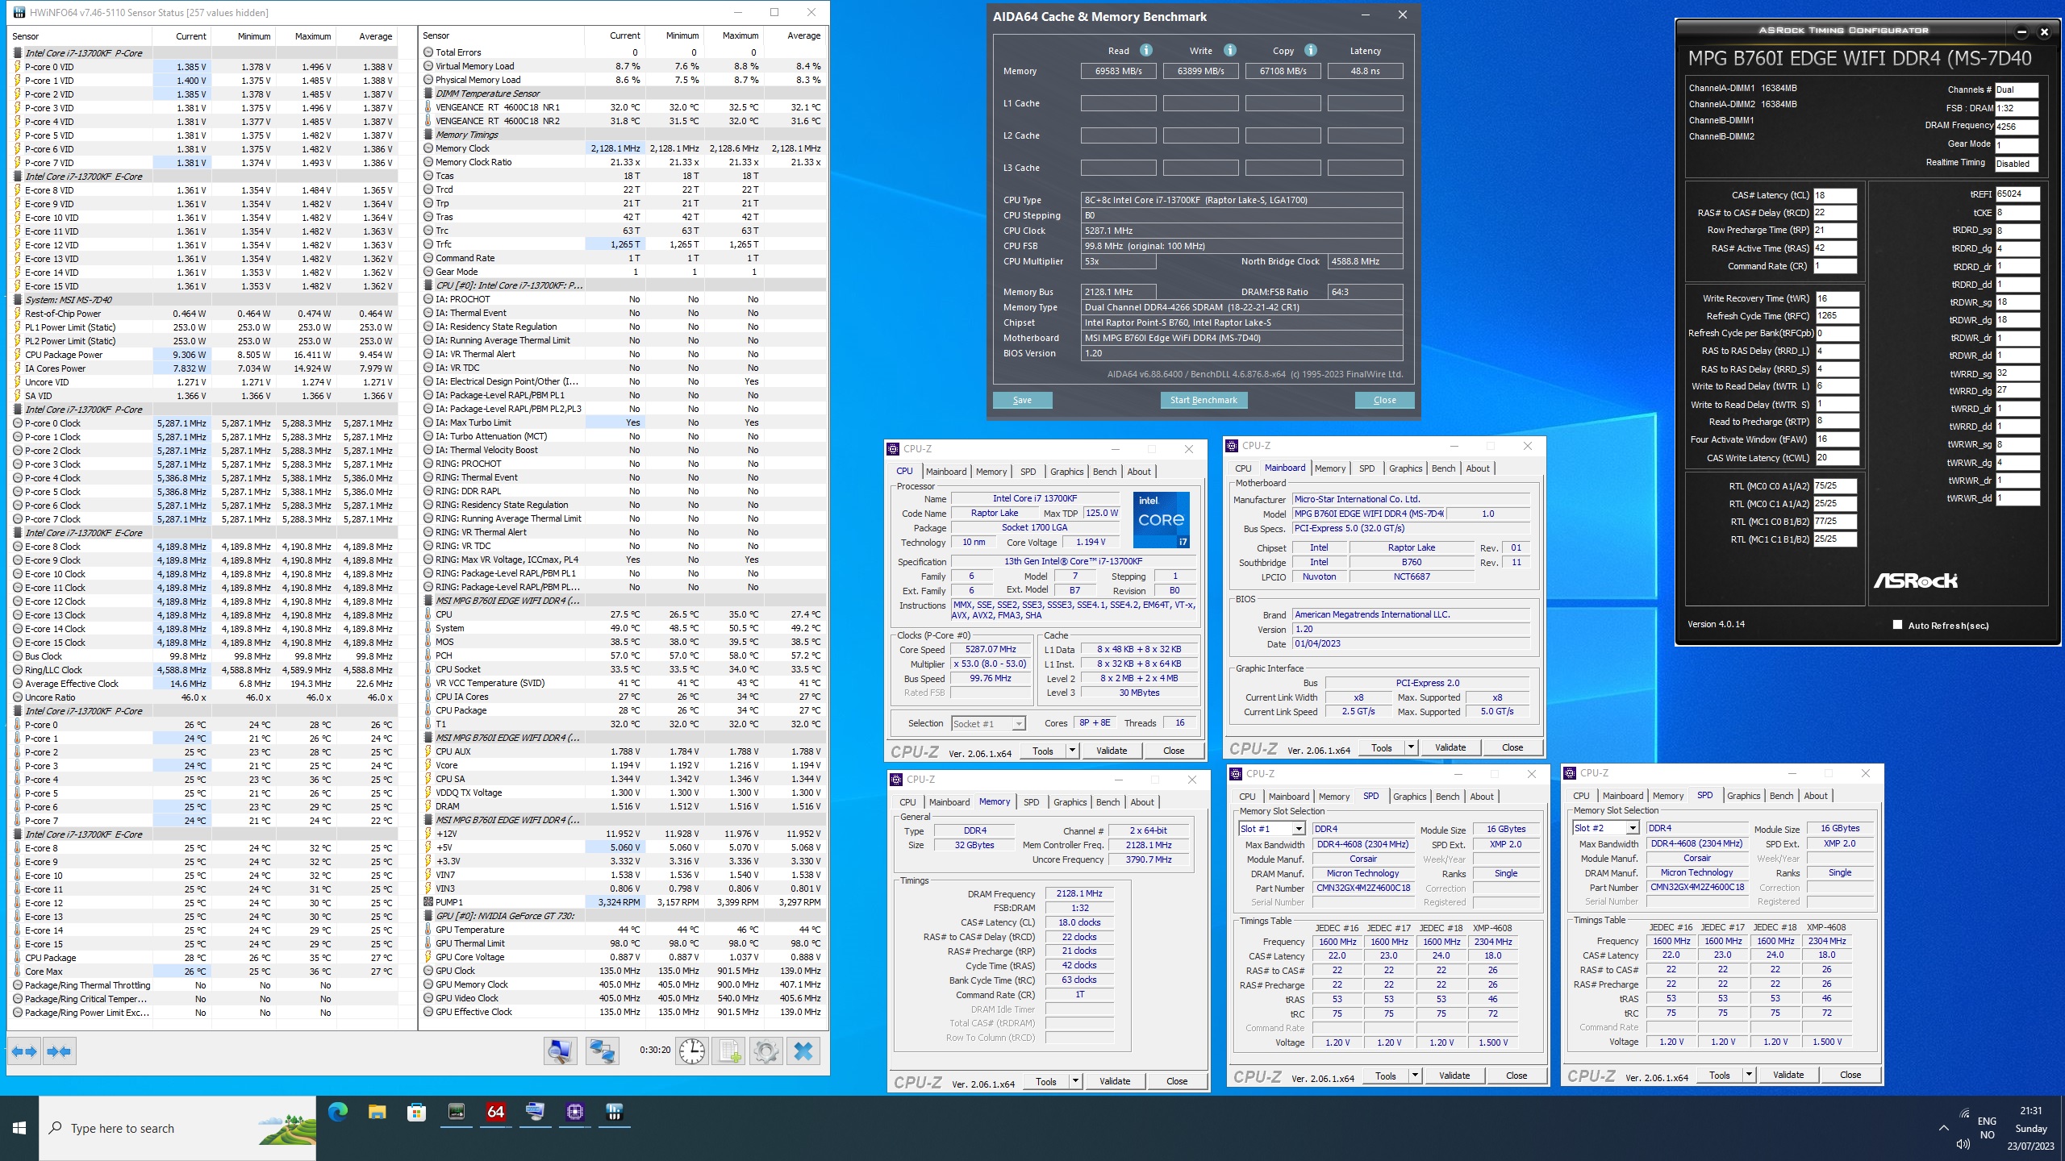Show hidden system tray icons chevron
The height and width of the screenshot is (1161, 2065).
[x=1943, y=1128]
